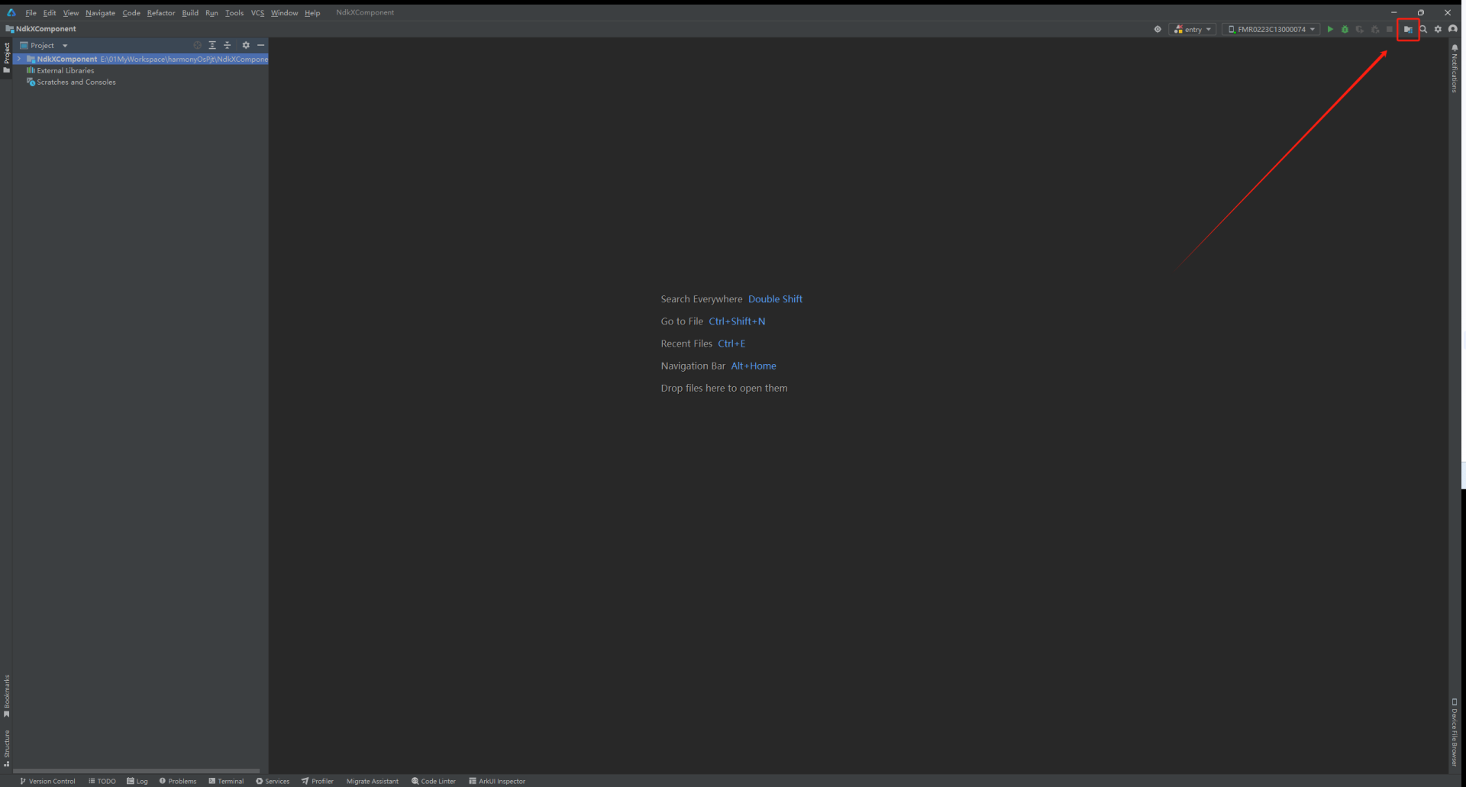Hide the Project tool window

click(x=261, y=45)
